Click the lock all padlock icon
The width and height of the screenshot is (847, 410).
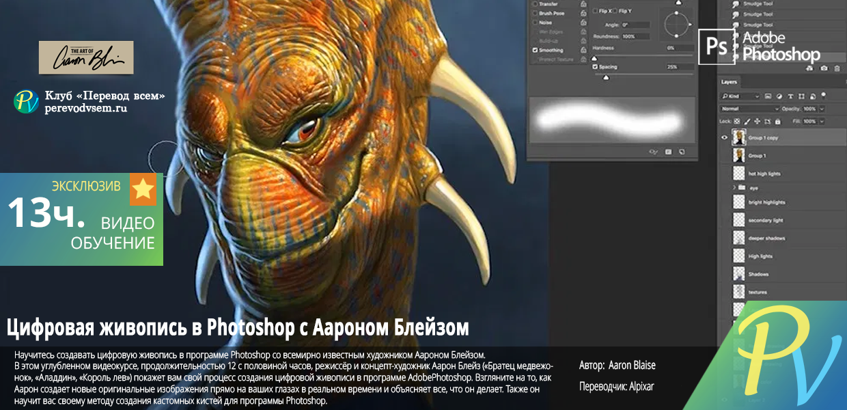777,121
